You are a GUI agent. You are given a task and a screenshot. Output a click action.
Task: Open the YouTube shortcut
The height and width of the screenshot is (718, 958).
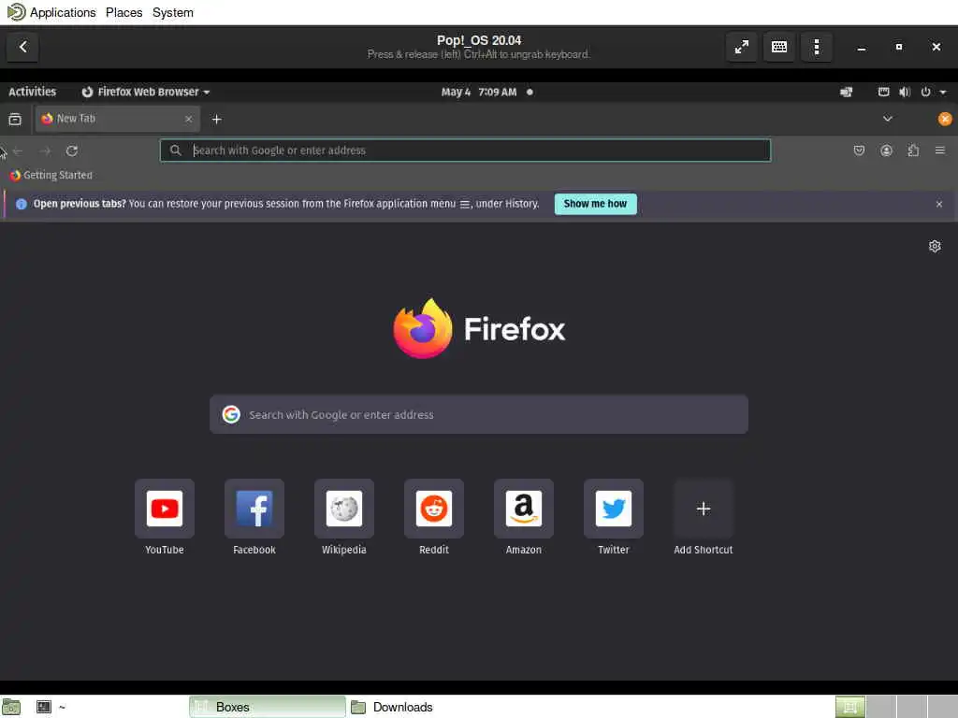click(x=165, y=517)
